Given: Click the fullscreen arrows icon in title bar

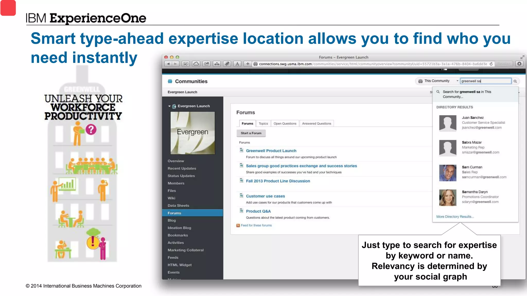Looking at the screenshot, I should coord(522,57).
